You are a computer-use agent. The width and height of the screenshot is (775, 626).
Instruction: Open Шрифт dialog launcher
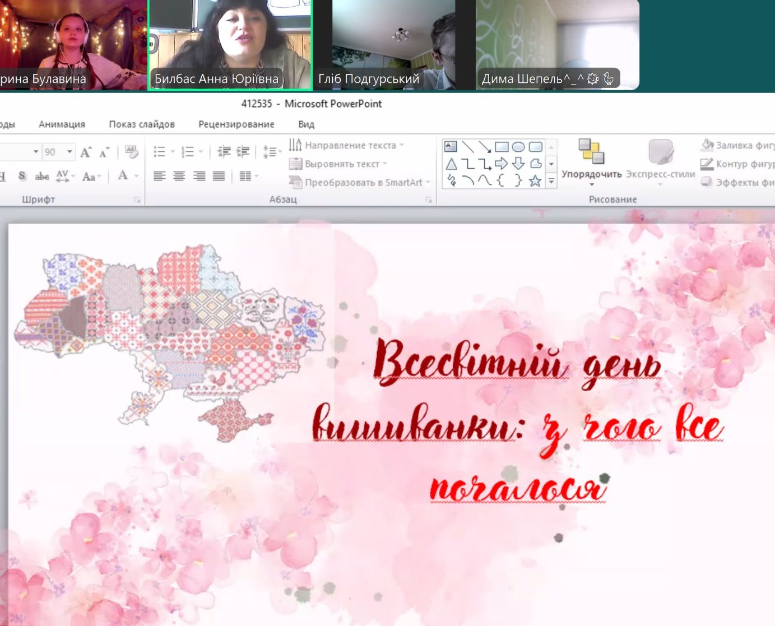[137, 200]
